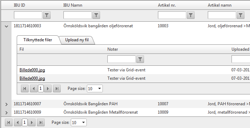Select page 1 in files pager
The height and width of the screenshot is (128, 250).
41,88
